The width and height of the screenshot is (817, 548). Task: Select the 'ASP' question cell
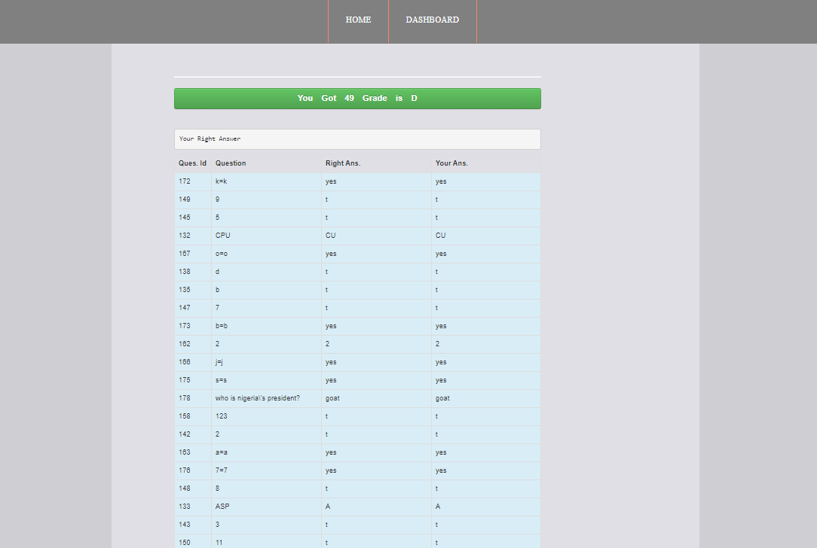pyautogui.click(x=223, y=507)
